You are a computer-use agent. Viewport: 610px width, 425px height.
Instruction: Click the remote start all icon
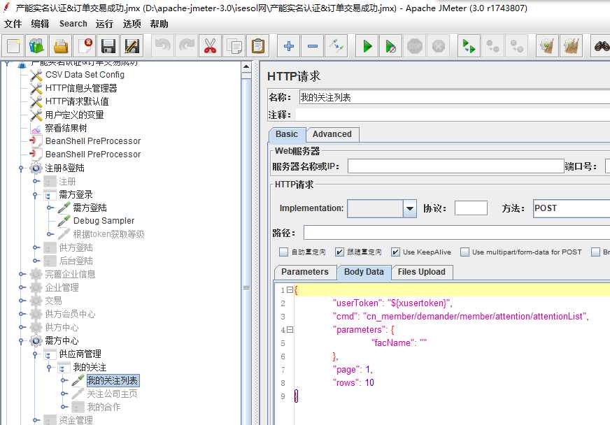(469, 46)
